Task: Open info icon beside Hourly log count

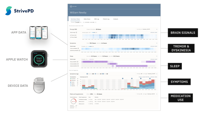Action: 87,77
